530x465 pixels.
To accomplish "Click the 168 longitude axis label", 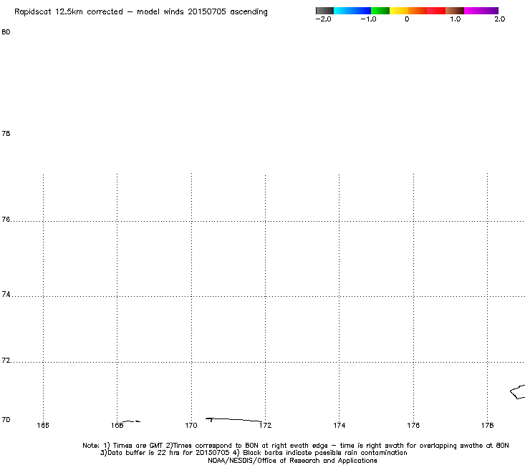I will 117,426.
